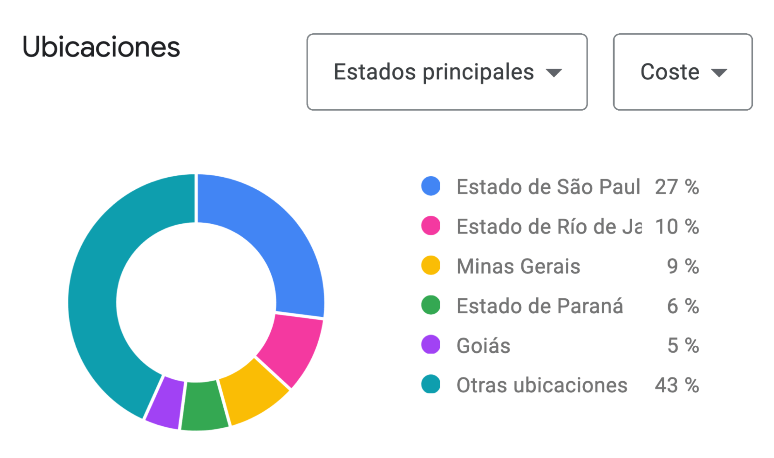Open the Coste dropdown

point(682,72)
